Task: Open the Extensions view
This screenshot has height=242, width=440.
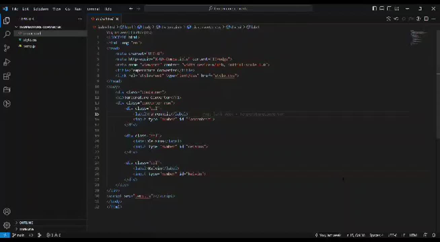Action: click(x=7, y=76)
